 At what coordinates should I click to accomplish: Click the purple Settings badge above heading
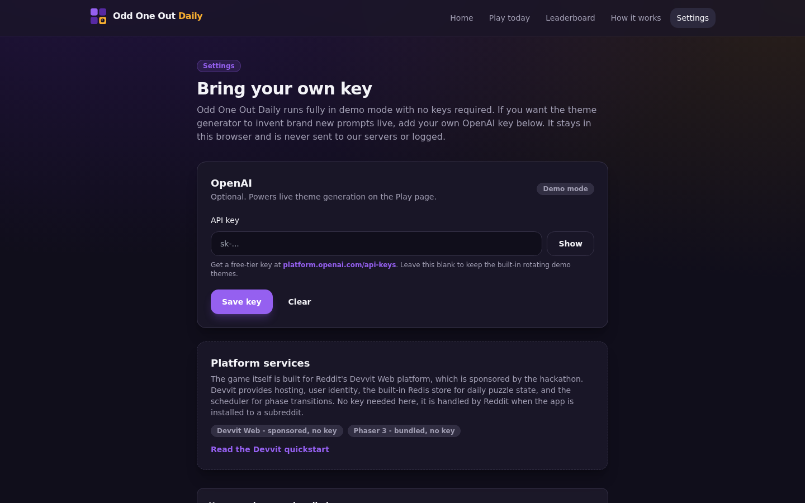click(x=219, y=66)
